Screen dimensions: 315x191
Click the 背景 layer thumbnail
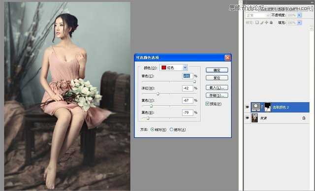(254, 118)
